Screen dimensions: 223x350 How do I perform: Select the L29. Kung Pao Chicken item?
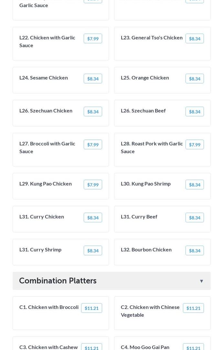(x=46, y=184)
